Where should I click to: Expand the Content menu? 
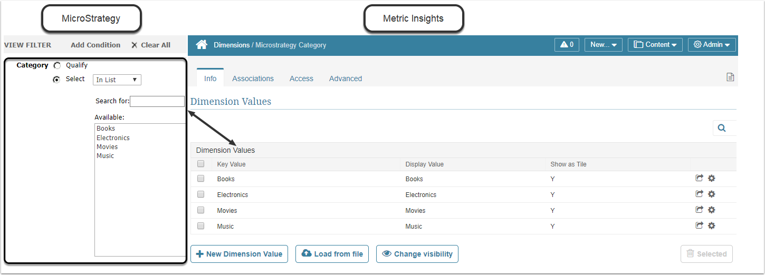(x=655, y=45)
